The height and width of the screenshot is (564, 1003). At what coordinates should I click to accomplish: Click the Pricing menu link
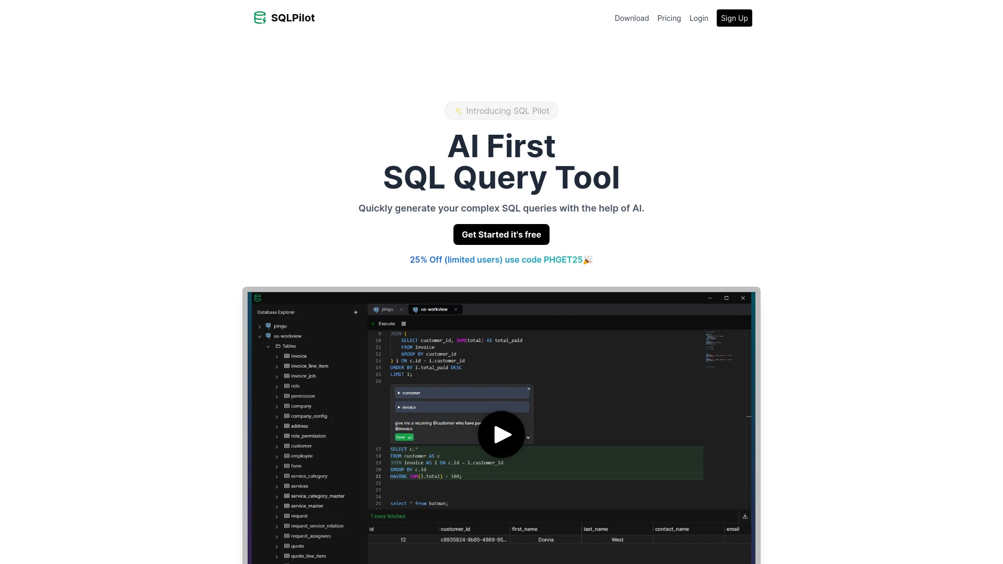click(x=669, y=18)
